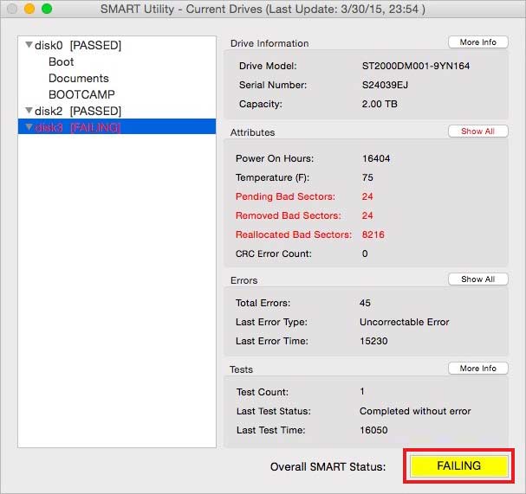Select disk0 [PASSED] in drive list

pyautogui.click(x=78, y=45)
